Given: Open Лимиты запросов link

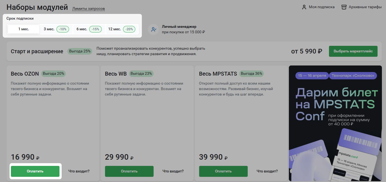Looking at the screenshot, I should (x=88, y=9).
